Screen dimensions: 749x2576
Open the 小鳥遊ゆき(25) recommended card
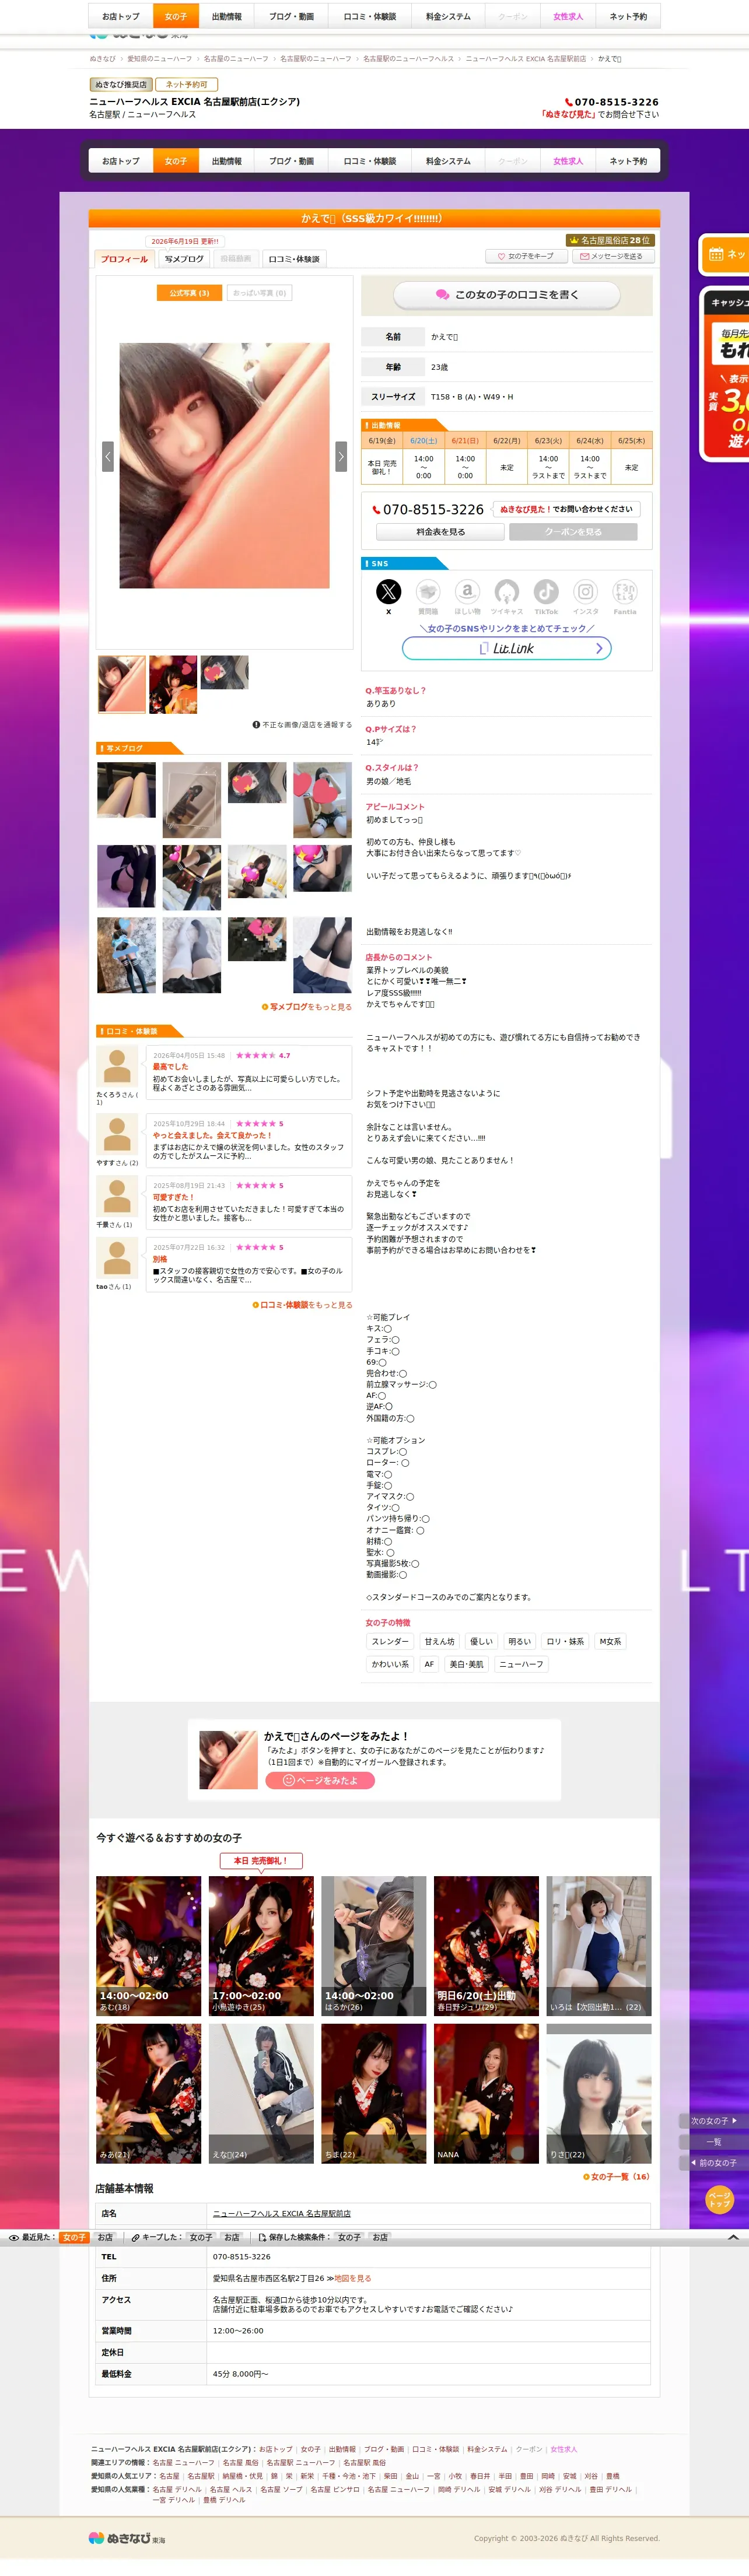click(x=261, y=1946)
